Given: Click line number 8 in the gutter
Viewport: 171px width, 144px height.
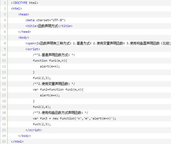Looking at the screenshot, I should (5, 43).
